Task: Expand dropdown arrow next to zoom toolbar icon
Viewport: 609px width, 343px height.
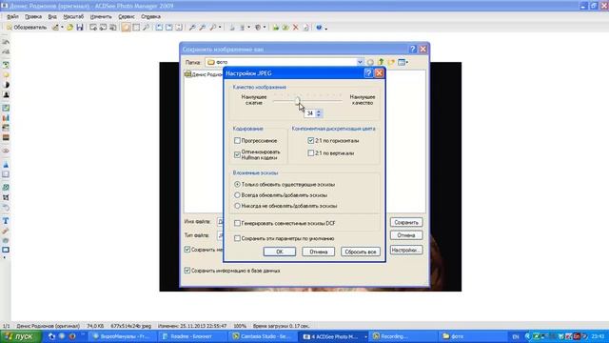Action: [220, 28]
